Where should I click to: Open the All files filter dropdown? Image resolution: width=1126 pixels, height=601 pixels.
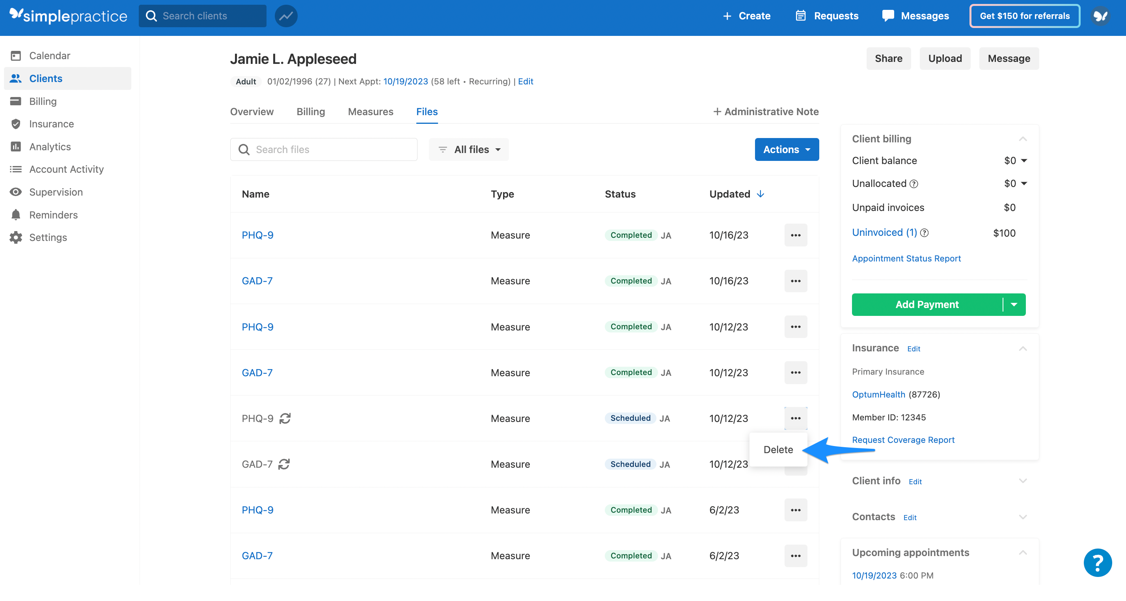(x=469, y=149)
